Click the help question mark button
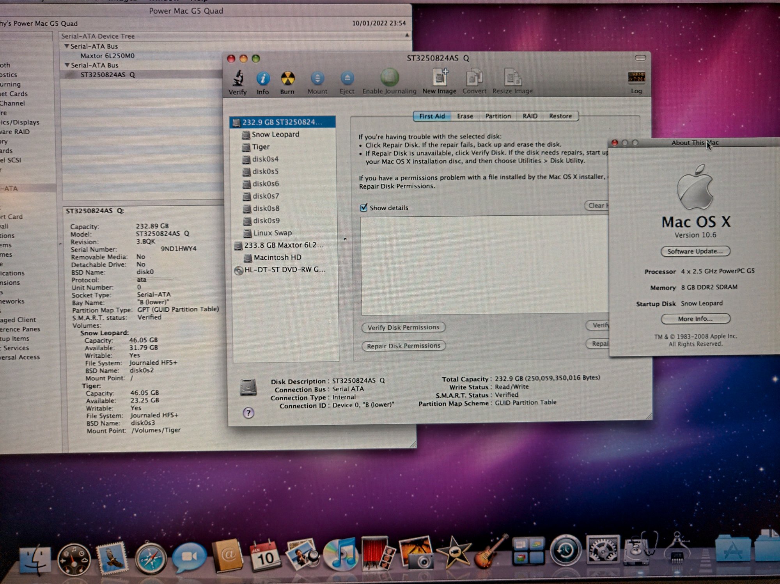The image size is (780, 584). click(x=248, y=413)
